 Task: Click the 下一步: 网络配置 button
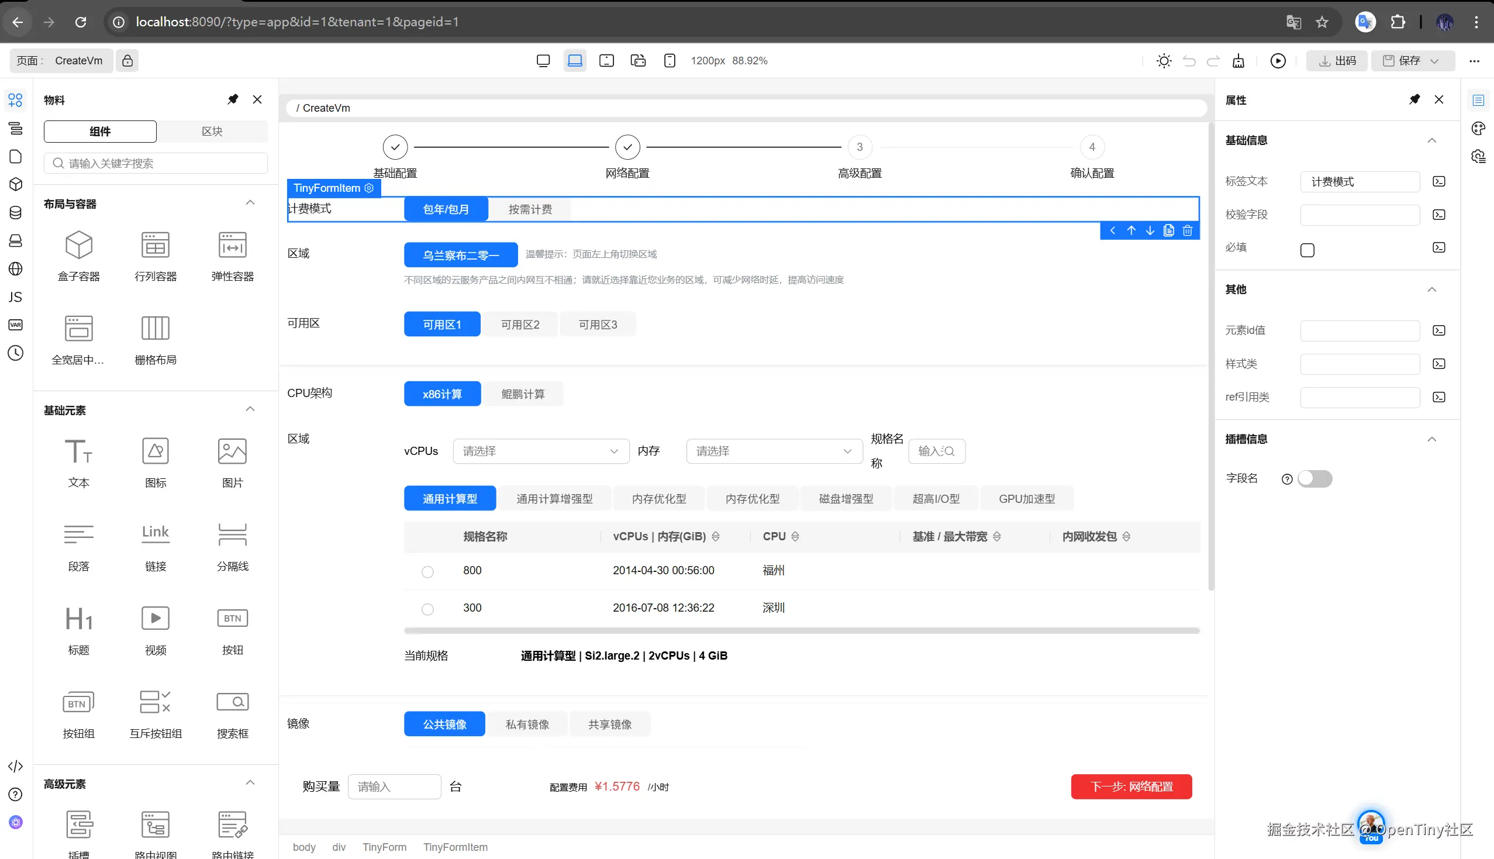click(1131, 786)
